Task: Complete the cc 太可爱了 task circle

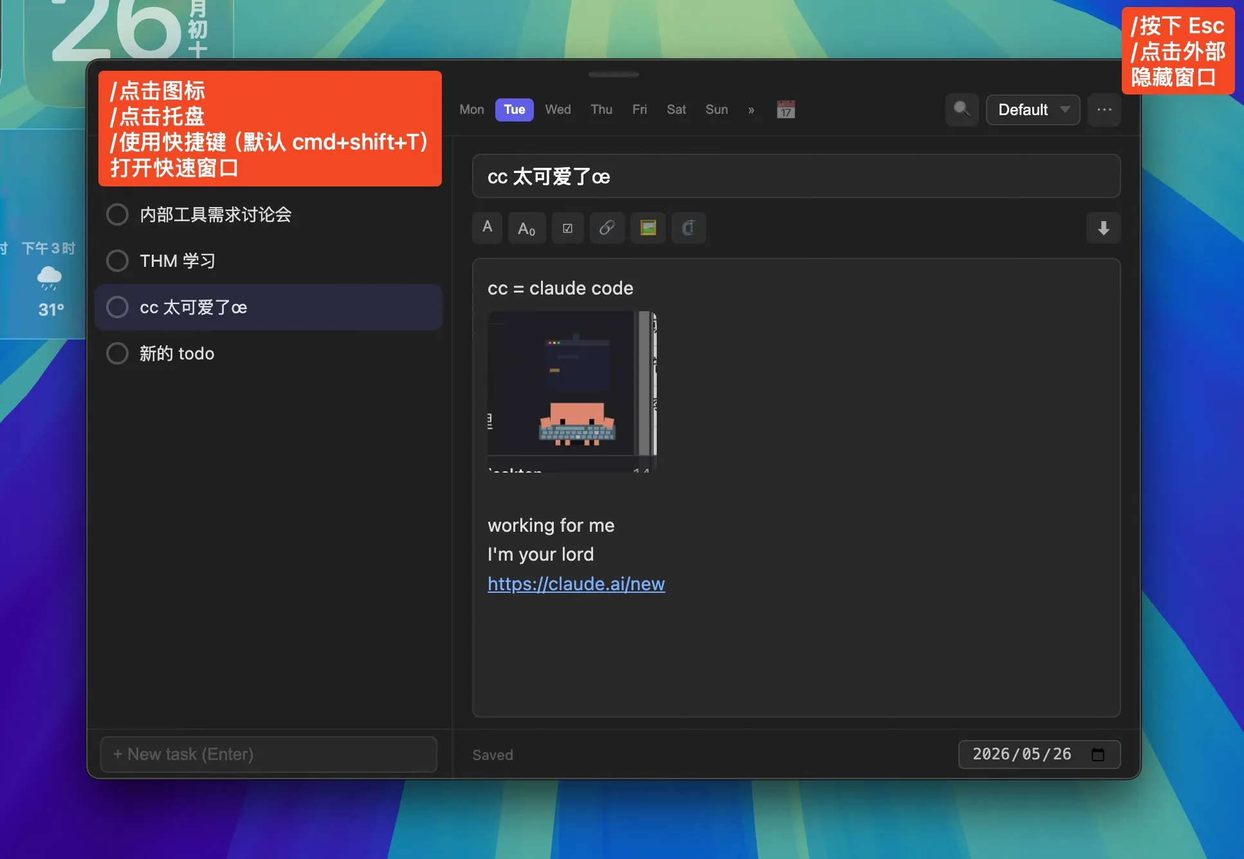Action: [x=117, y=307]
